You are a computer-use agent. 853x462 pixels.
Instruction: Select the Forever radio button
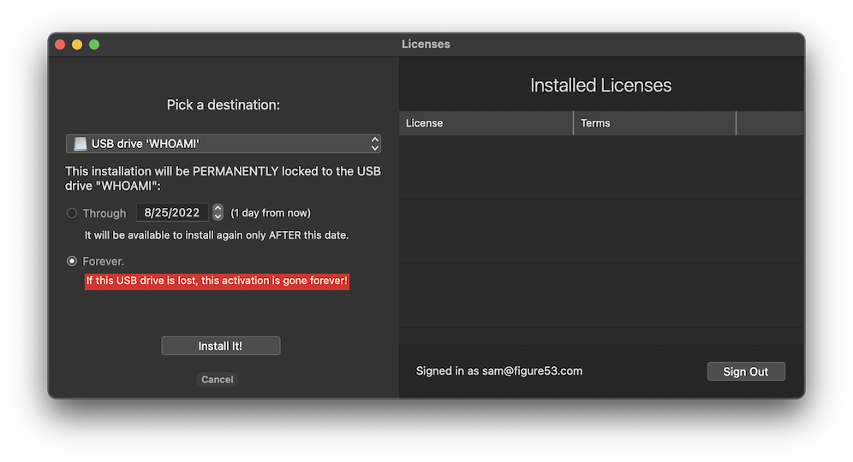coord(72,262)
